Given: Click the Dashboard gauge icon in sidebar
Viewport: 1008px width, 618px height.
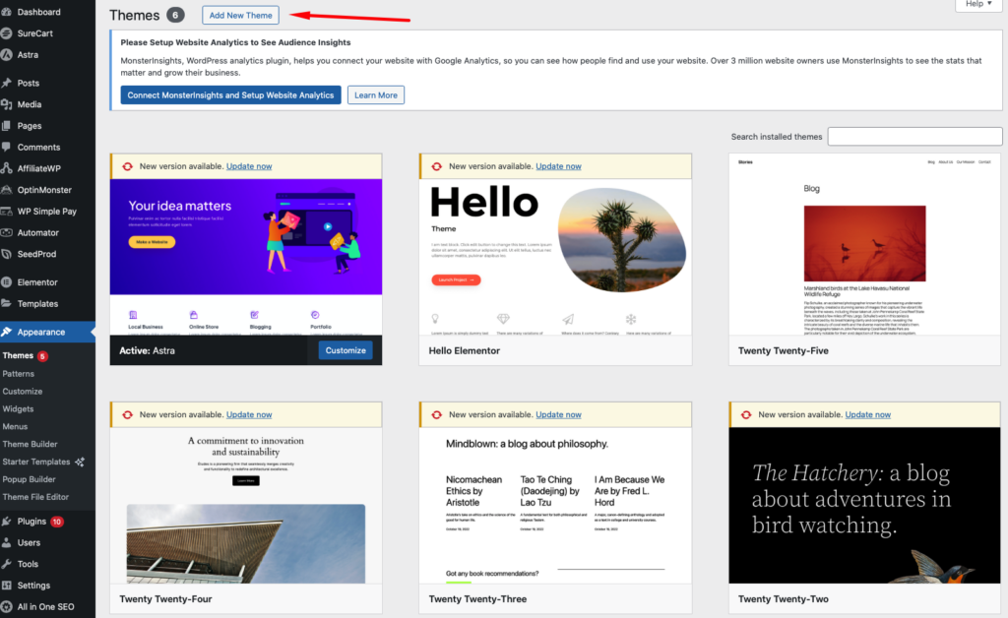Looking at the screenshot, I should 8,12.
